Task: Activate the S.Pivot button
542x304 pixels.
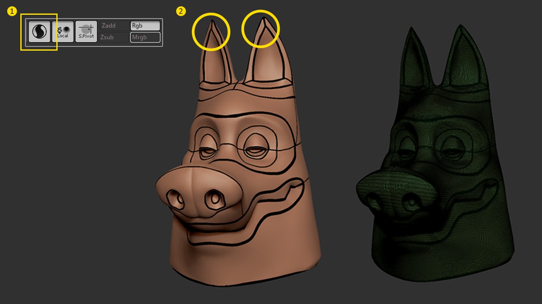Action: point(86,32)
